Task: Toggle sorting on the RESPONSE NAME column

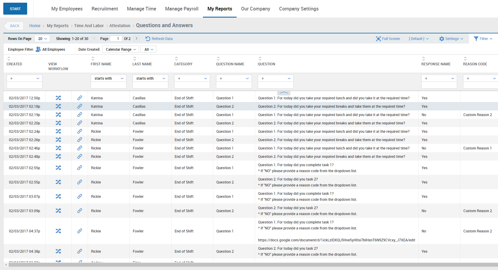Action: point(423,58)
